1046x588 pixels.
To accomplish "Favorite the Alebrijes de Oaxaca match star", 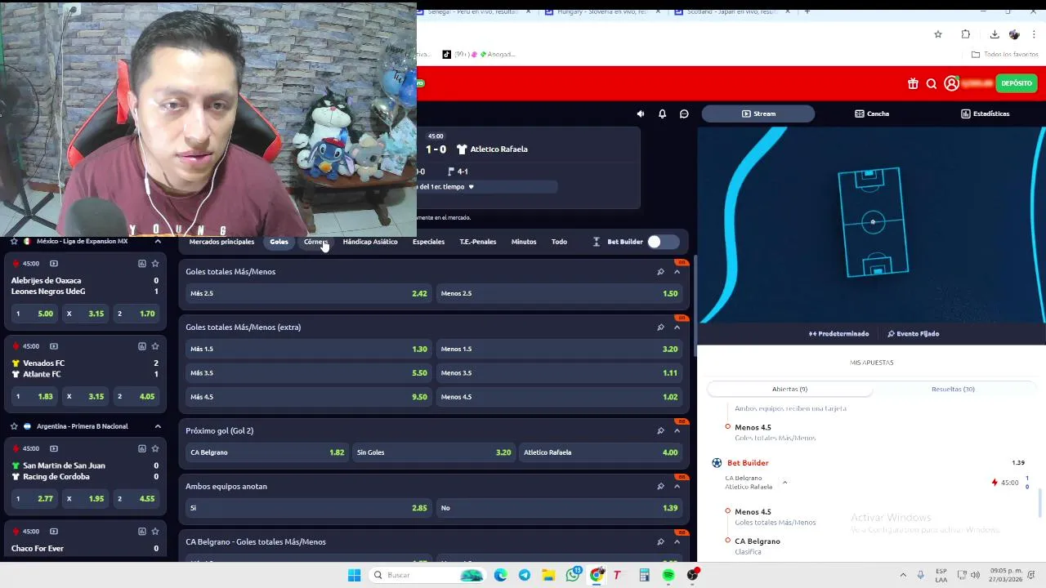I will pos(155,264).
